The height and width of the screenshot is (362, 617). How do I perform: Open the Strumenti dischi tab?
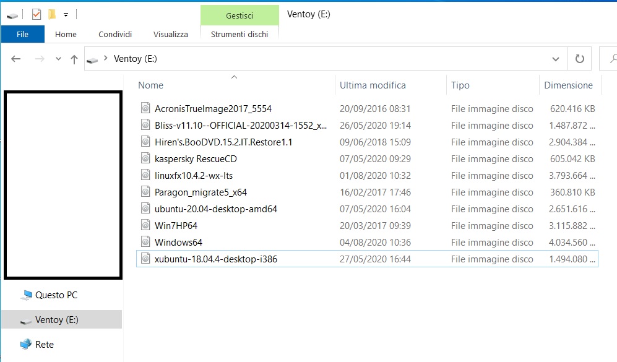tap(239, 34)
